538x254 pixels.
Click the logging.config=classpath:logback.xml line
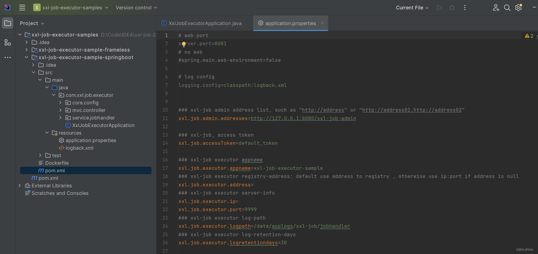point(232,85)
